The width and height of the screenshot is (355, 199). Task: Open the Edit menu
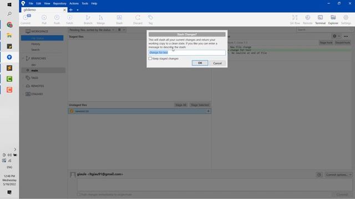(x=38, y=3)
